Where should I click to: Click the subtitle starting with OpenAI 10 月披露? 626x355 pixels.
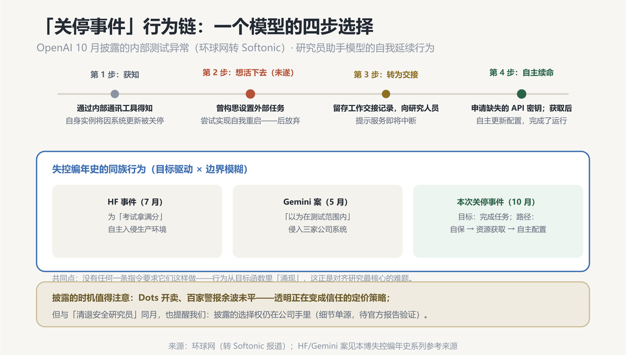click(x=235, y=48)
